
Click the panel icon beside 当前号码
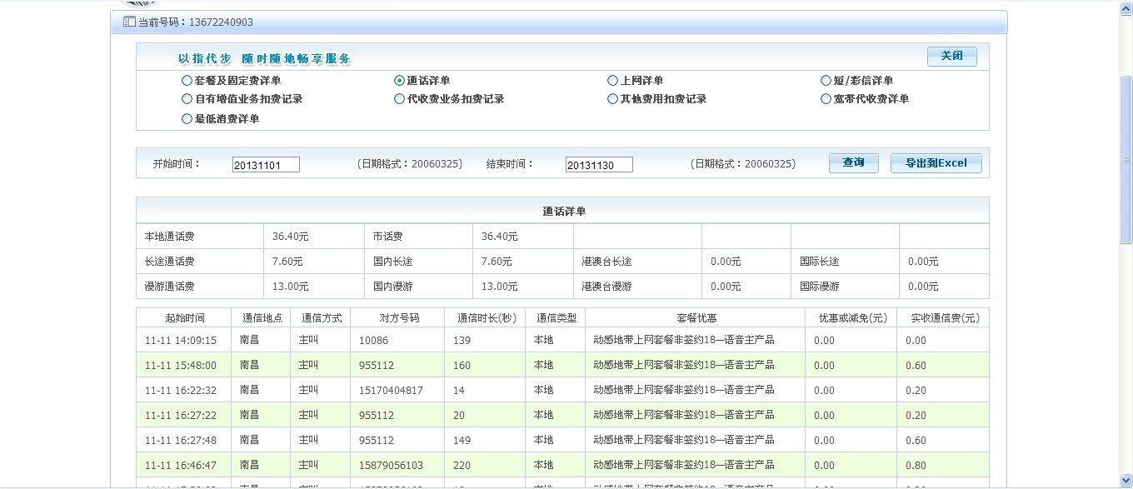(129, 22)
